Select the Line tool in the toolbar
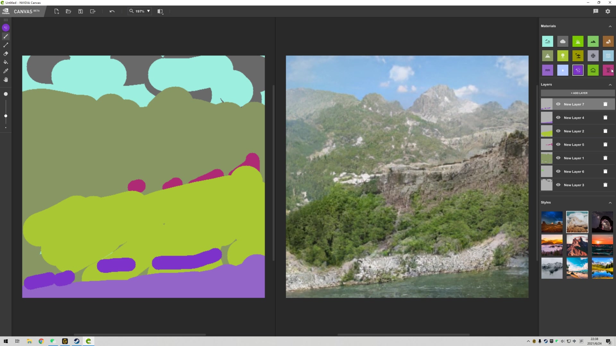Image resolution: width=616 pixels, height=346 pixels. 5,45
